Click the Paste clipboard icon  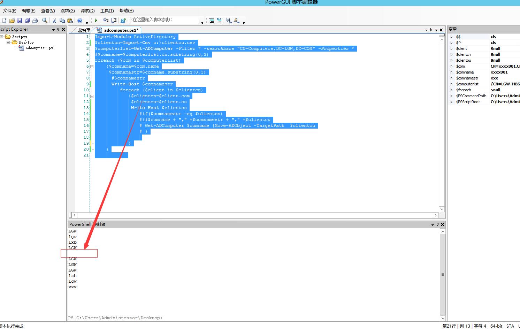[70, 21]
